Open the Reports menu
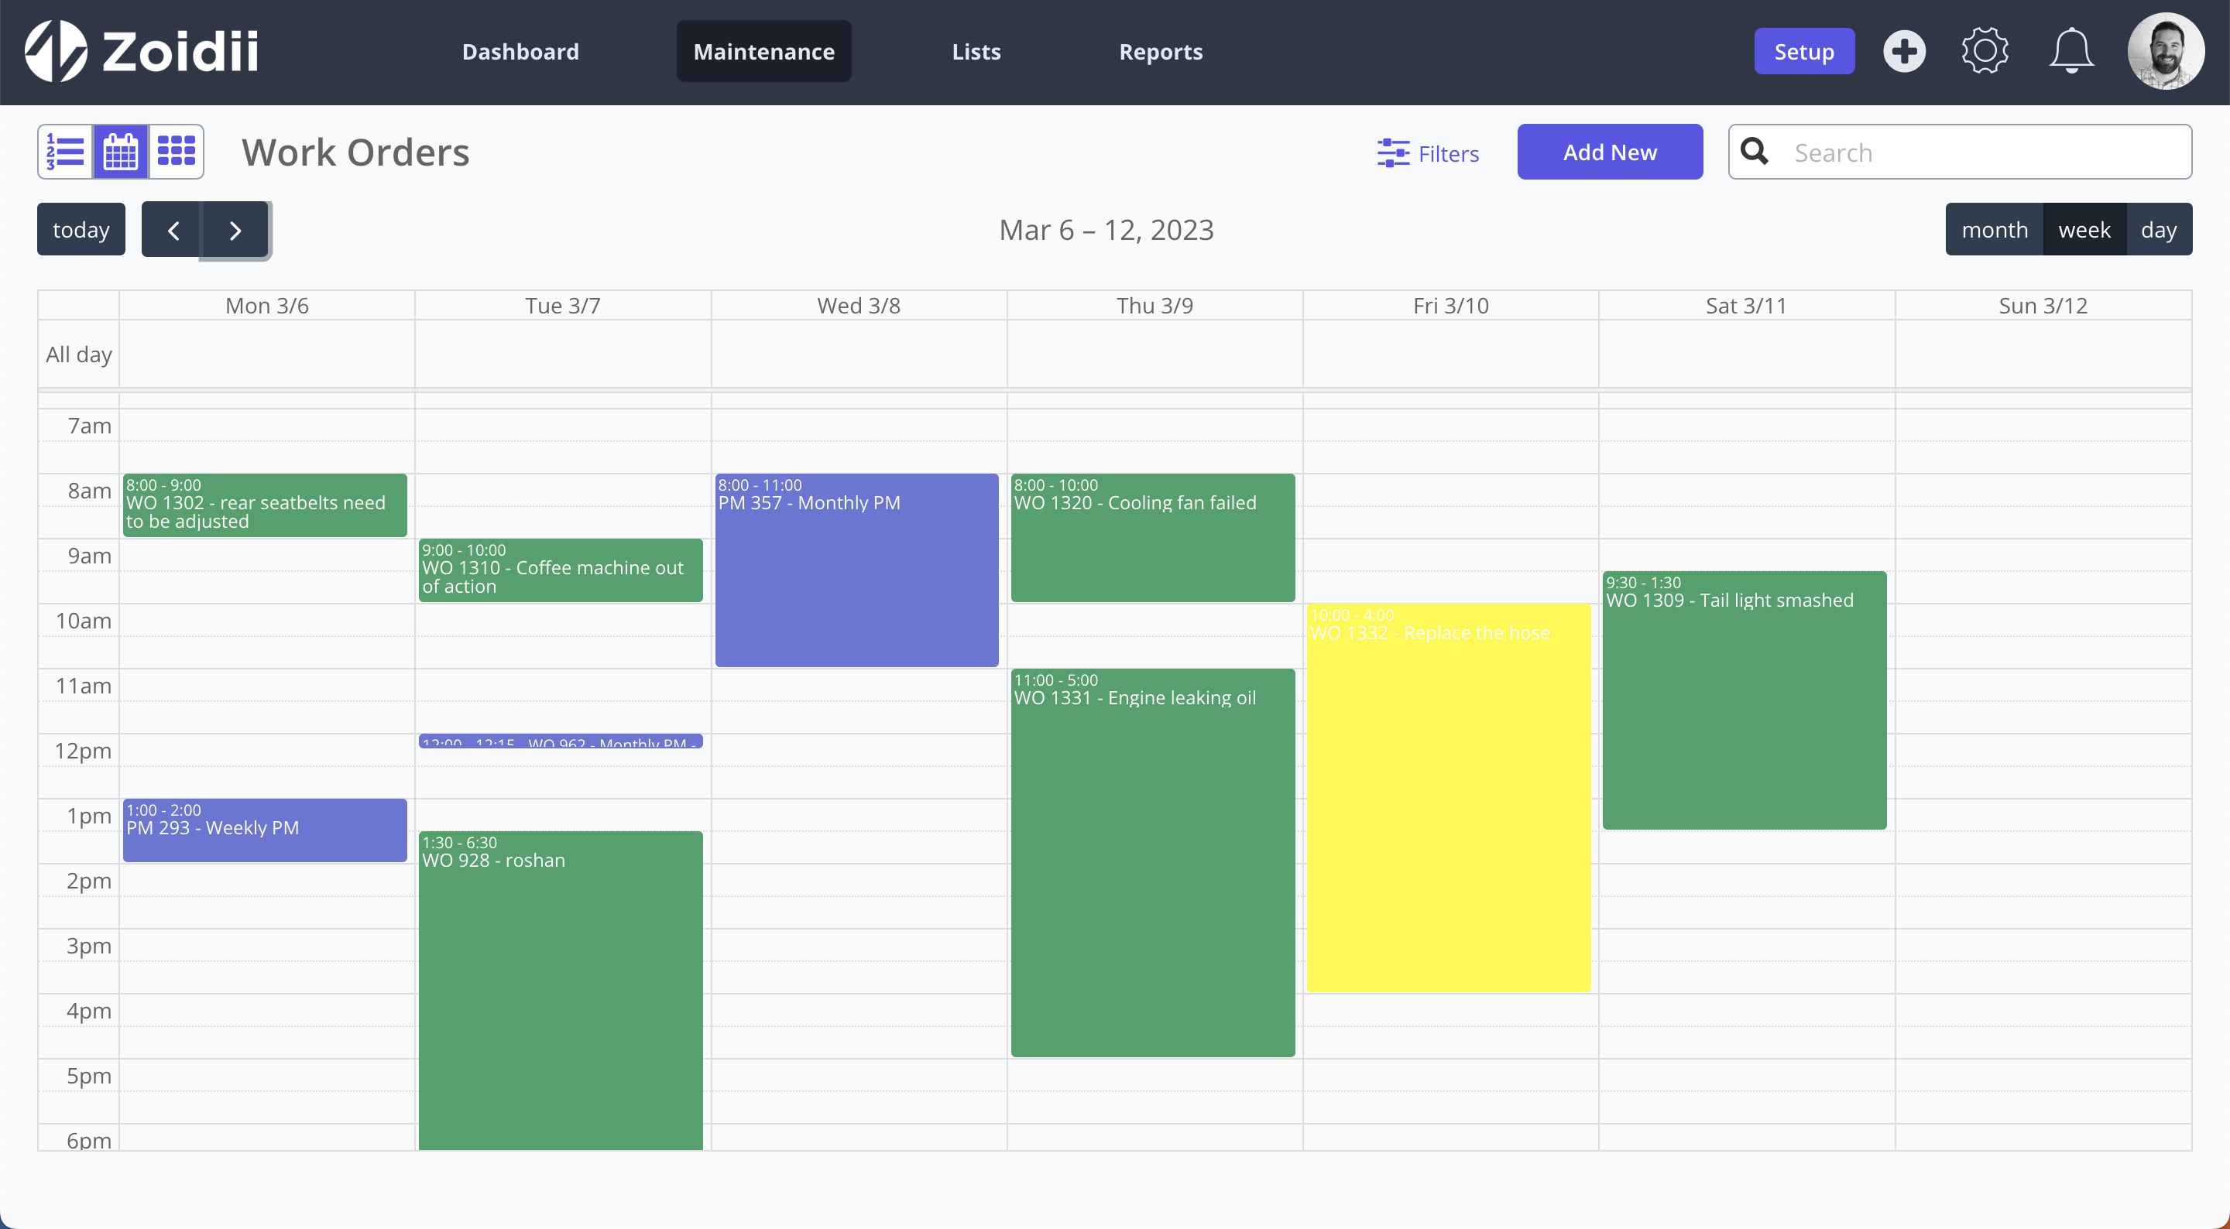 click(x=1160, y=52)
